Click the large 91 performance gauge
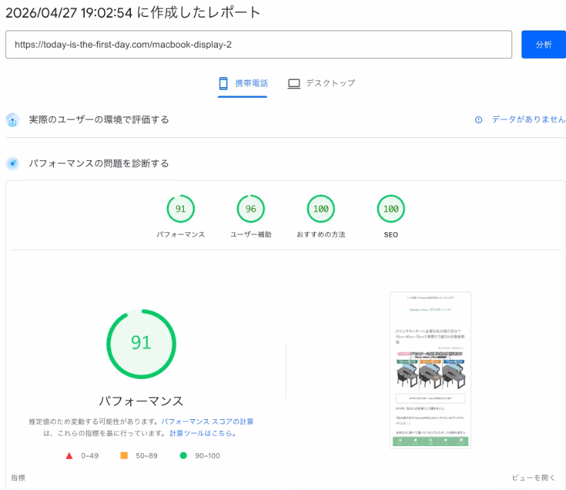Image resolution: width=566 pixels, height=490 pixels. coord(141,343)
